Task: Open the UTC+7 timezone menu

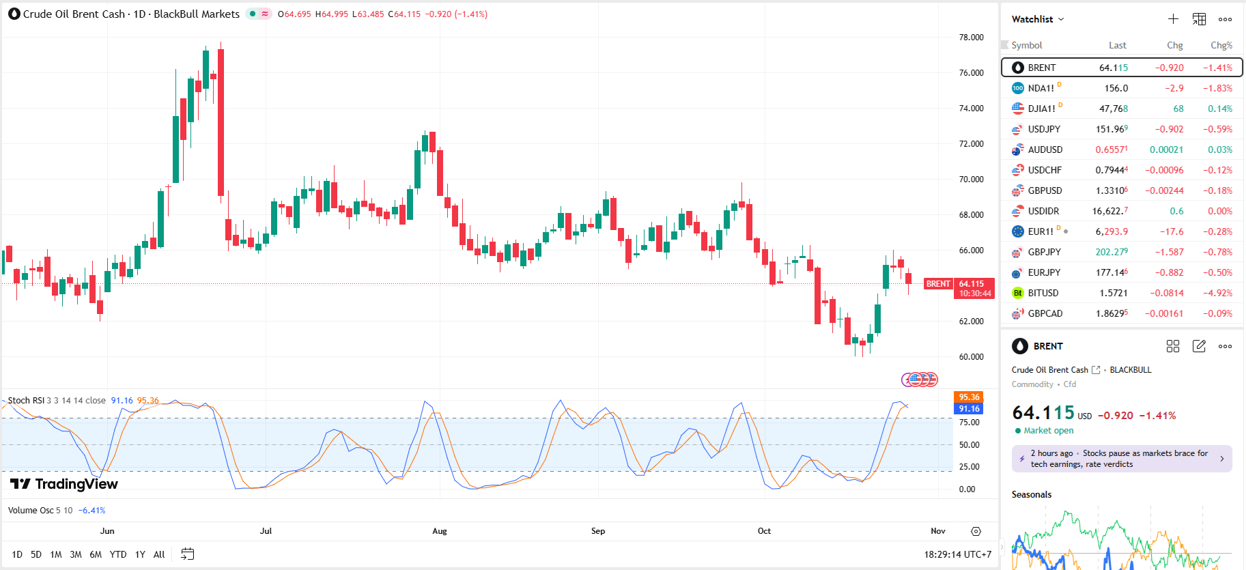Action: (x=957, y=554)
